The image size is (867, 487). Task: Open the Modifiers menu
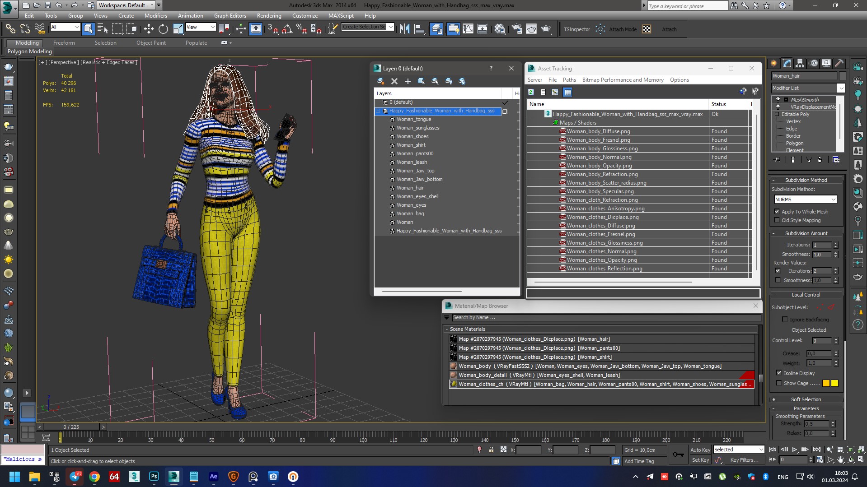click(155, 15)
